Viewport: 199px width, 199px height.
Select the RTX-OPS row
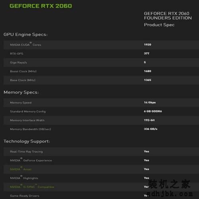pyautogui.click(x=101, y=54)
